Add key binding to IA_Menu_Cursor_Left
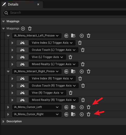 coord(82,107)
